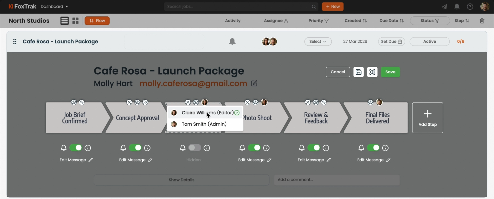The height and width of the screenshot is (199, 494).
Task: Turn off notification switch under Concept Approval
Action: point(135,148)
